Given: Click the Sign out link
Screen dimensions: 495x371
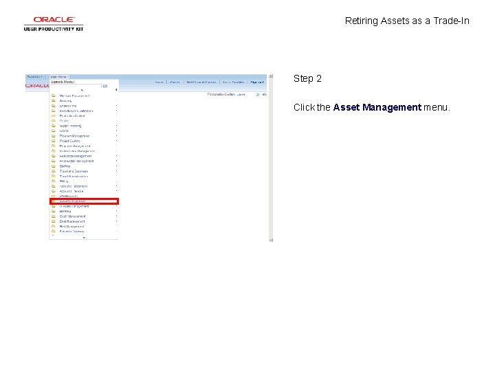Looking at the screenshot, I should 256,82.
